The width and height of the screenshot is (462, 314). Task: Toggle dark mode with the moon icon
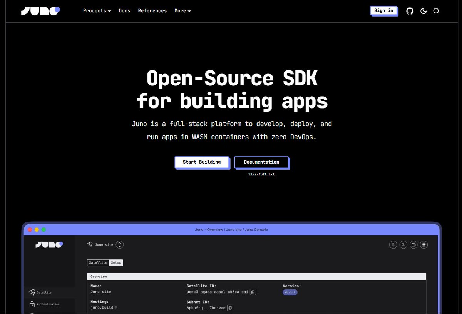423,11
